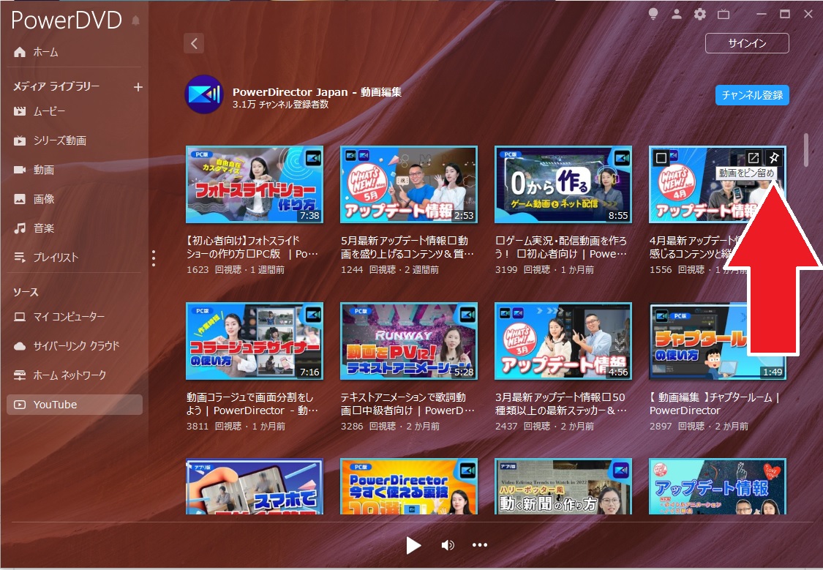This screenshot has height=570, width=823.
Task: Go back with the left chevron button
Action: (x=194, y=43)
